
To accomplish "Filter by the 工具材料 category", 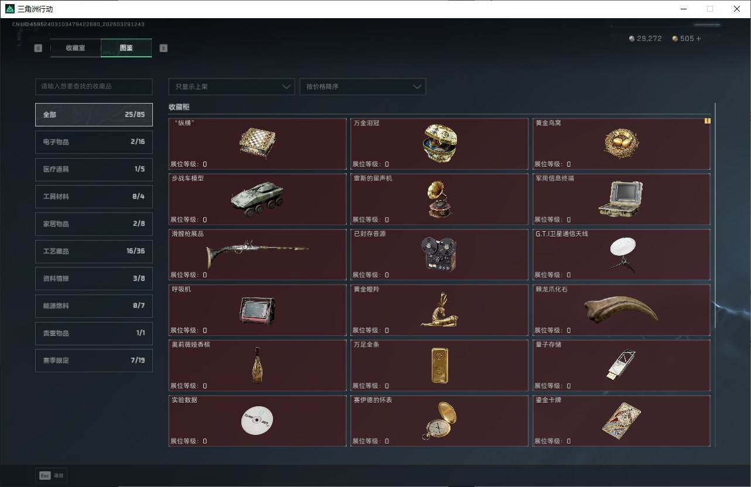I will [94, 197].
